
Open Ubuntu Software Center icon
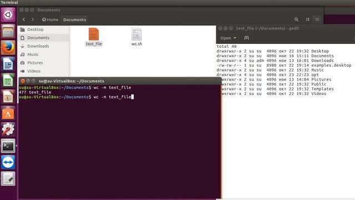8,113
